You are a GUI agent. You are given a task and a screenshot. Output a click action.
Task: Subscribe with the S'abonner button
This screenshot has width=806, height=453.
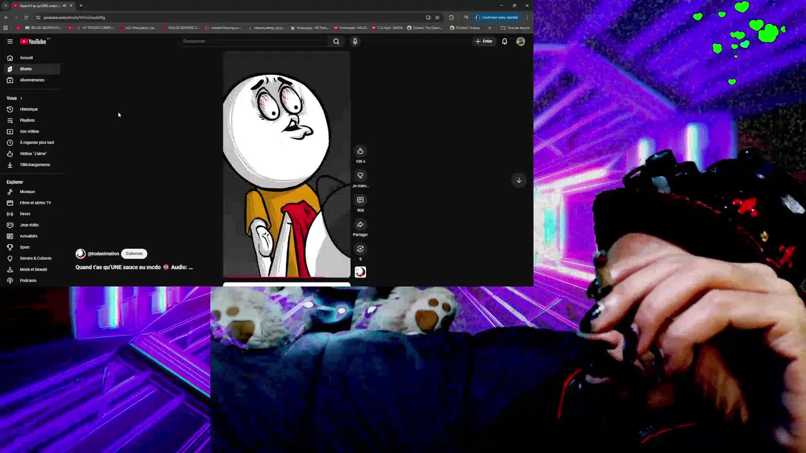134,254
